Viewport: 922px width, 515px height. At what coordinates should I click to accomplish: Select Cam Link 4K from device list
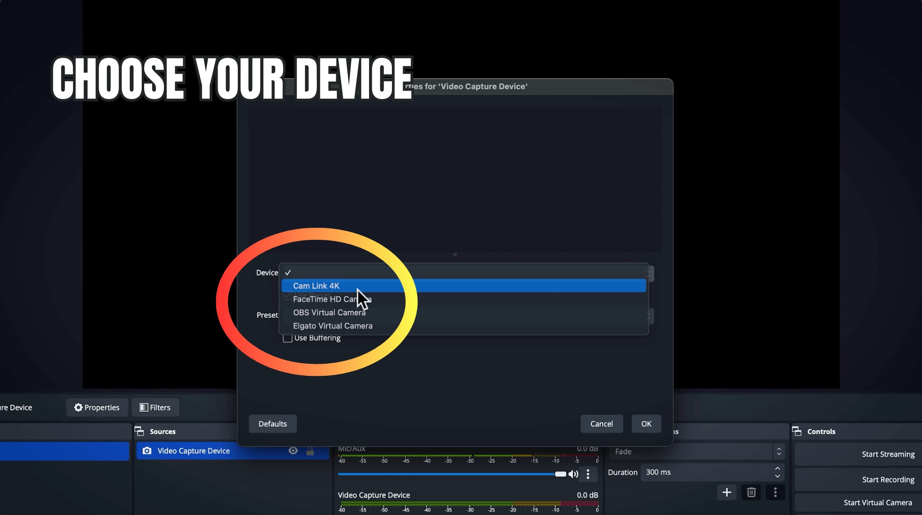(x=464, y=286)
